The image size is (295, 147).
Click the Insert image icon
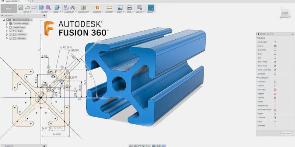point(120,8)
